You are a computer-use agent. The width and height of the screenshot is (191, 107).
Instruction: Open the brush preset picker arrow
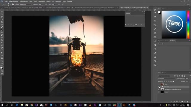[10, 4]
